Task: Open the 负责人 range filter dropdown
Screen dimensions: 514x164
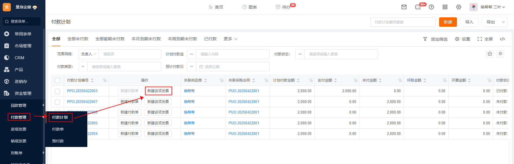Action: 89,54
